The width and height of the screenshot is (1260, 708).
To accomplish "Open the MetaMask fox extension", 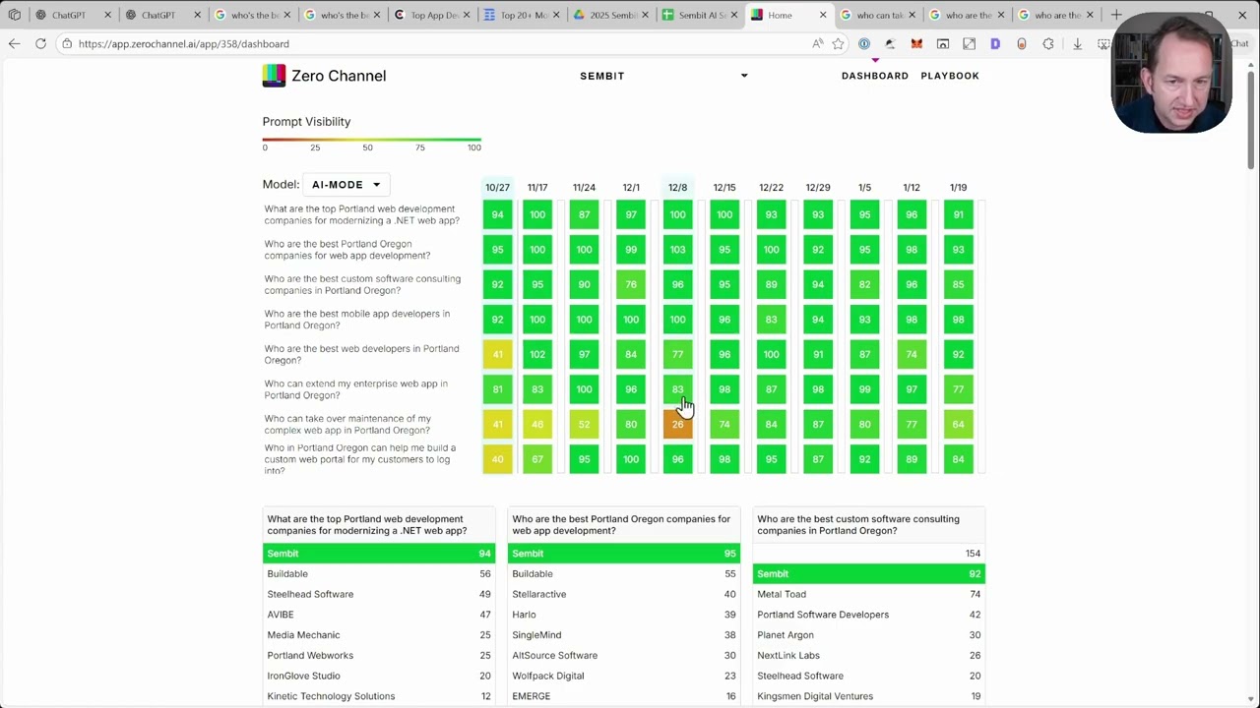I will click(x=916, y=43).
